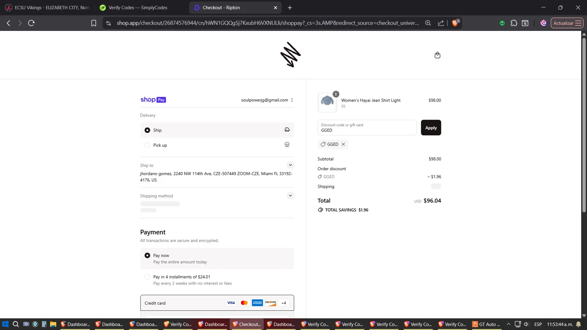Screen dimensions: 587x330
Task: Click the delivery truck icon in Ship row
Action: click(x=287, y=130)
